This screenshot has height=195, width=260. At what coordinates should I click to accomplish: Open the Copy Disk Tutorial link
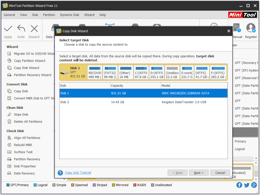[78, 173]
